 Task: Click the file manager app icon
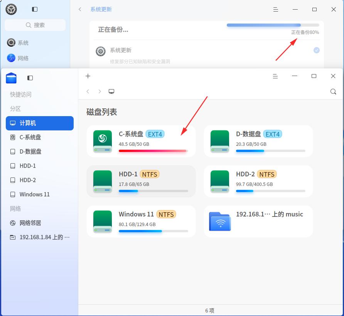[x=11, y=78]
